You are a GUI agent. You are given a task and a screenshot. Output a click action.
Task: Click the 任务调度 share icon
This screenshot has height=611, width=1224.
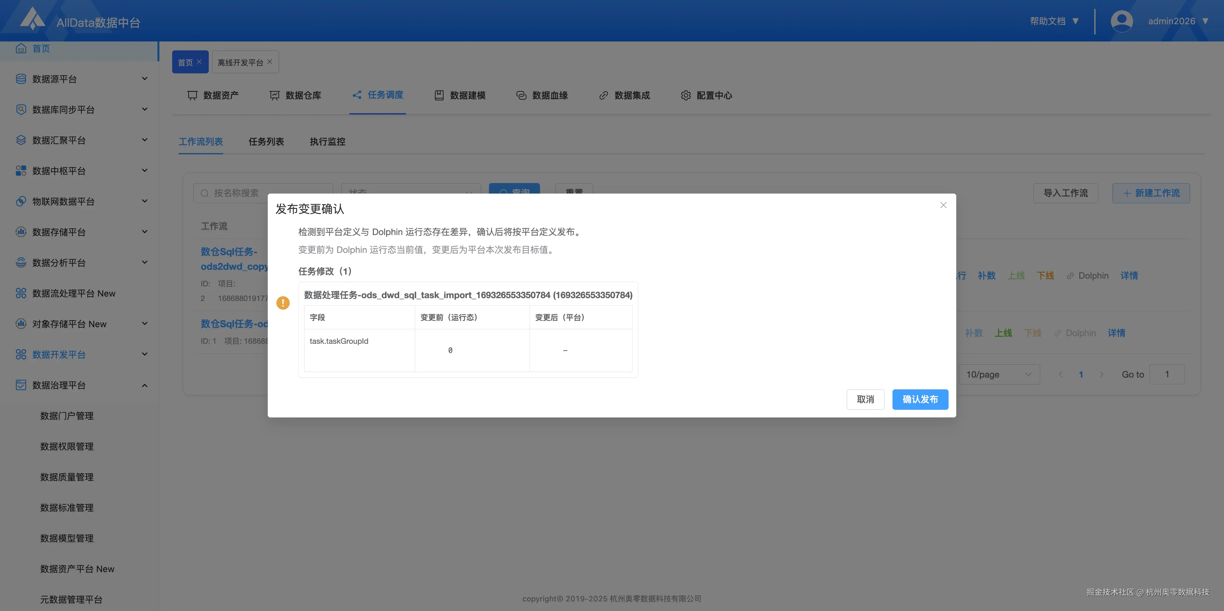357,95
